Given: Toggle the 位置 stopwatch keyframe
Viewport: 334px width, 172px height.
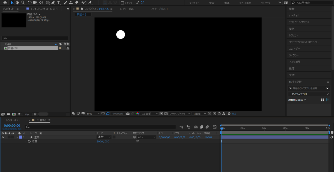Looking at the screenshot, I should click(29, 141).
